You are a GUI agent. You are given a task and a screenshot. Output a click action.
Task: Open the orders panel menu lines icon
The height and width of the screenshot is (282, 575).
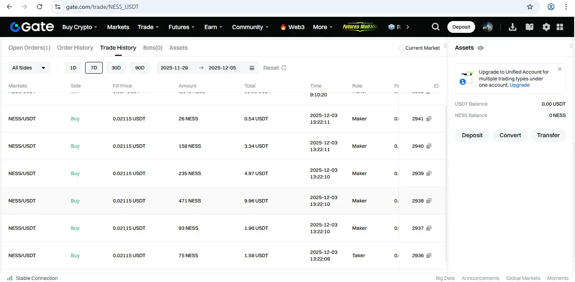tap(445, 46)
